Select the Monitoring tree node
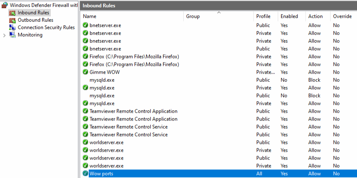 (30, 35)
